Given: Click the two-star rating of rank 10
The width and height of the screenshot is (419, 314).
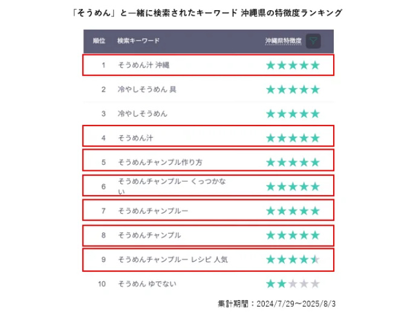Looking at the screenshot, I should pyautogui.click(x=293, y=284).
